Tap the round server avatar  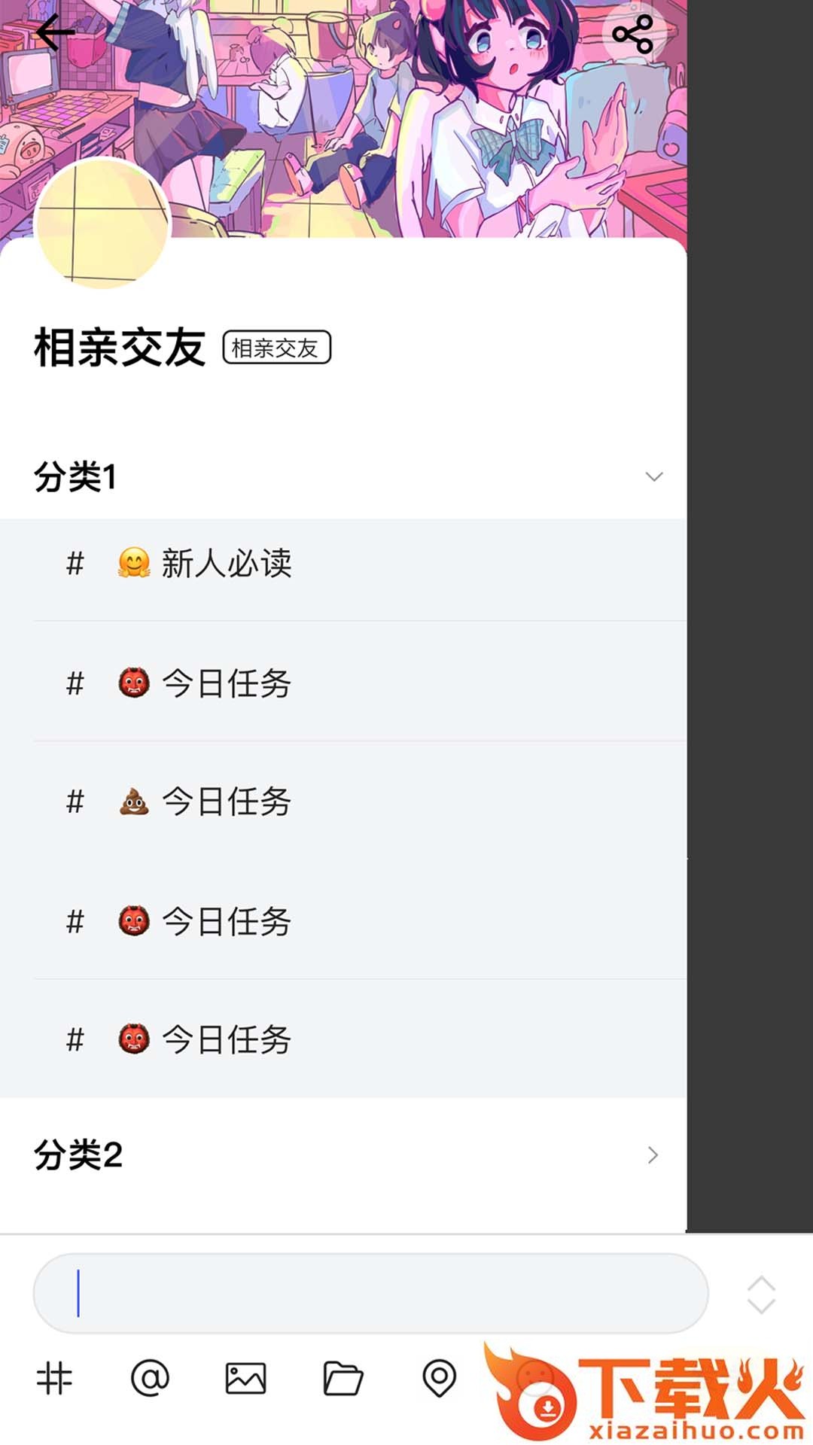click(x=102, y=224)
